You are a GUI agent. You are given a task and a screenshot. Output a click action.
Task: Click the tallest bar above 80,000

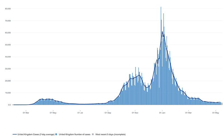[x=161, y=55]
